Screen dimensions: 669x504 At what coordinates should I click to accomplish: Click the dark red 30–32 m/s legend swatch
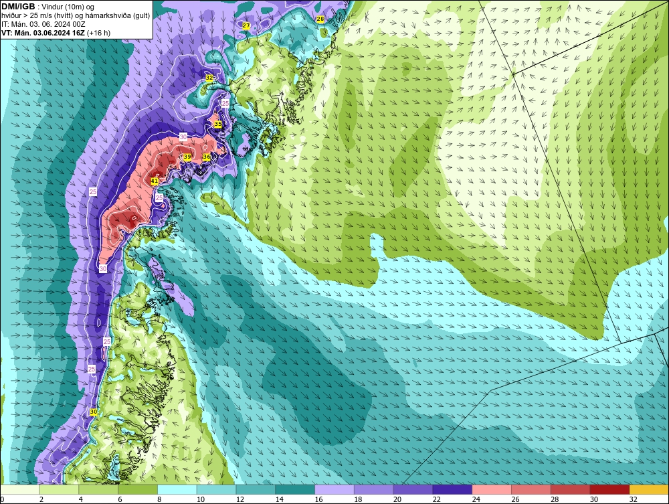tap(609, 489)
